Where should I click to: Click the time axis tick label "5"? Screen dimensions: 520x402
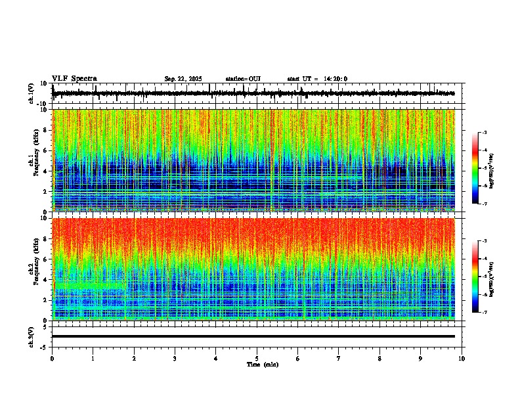click(257, 359)
